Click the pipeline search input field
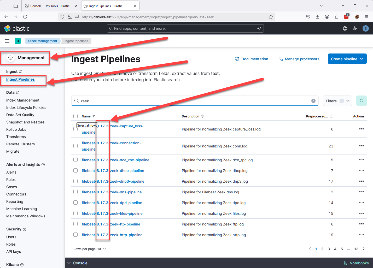 pyautogui.click(x=193, y=101)
